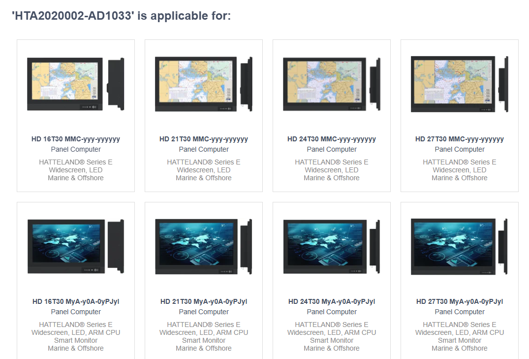
Task: Open the HD 21T30 MMC-yyy-yyyyyy product image
Action: point(203,84)
